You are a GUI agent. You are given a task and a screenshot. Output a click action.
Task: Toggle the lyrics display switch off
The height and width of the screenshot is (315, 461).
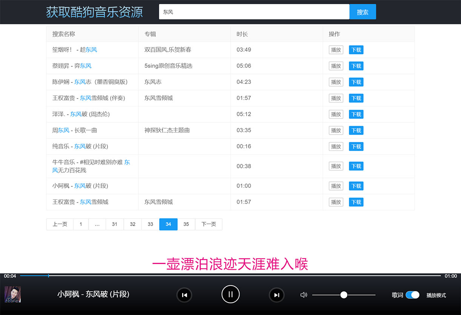click(x=413, y=295)
